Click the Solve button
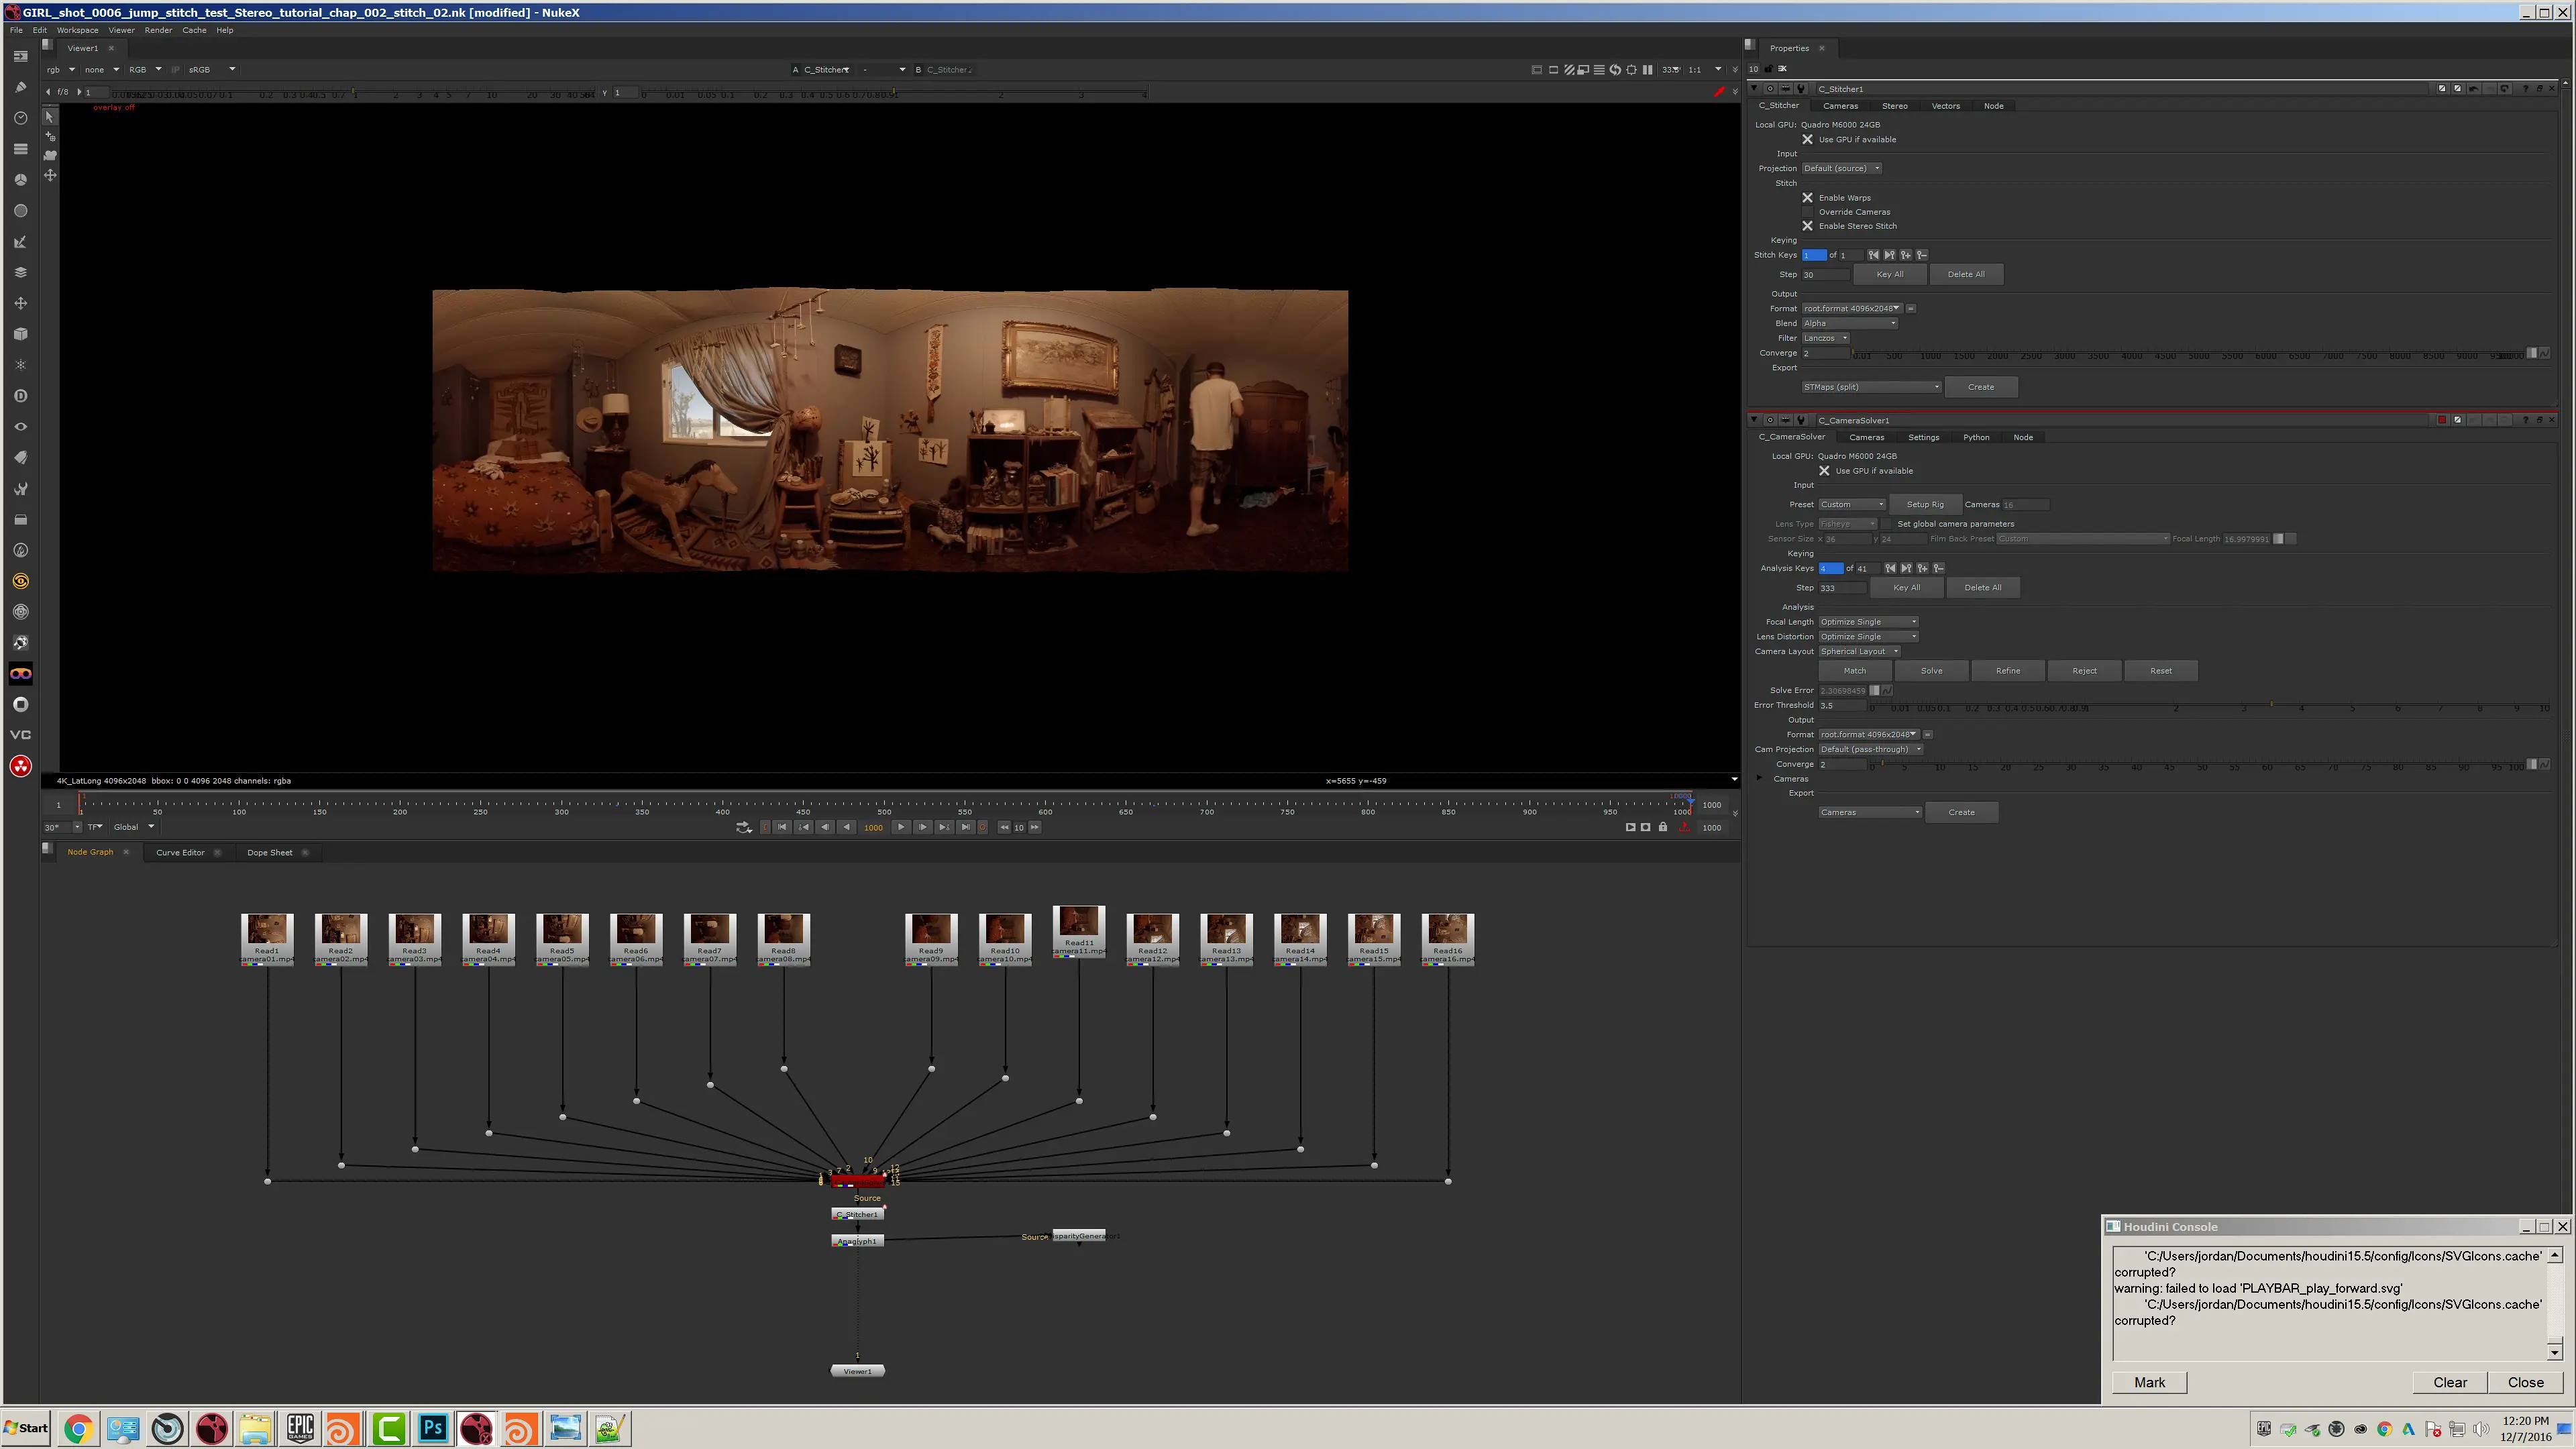This screenshot has width=2576, height=1449. [x=1931, y=671]
